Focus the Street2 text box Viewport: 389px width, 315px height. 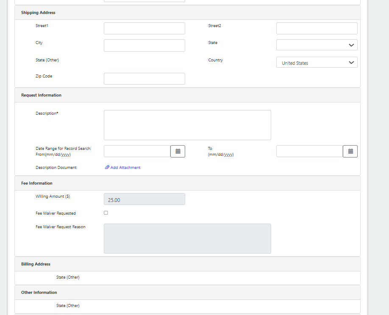317,28
